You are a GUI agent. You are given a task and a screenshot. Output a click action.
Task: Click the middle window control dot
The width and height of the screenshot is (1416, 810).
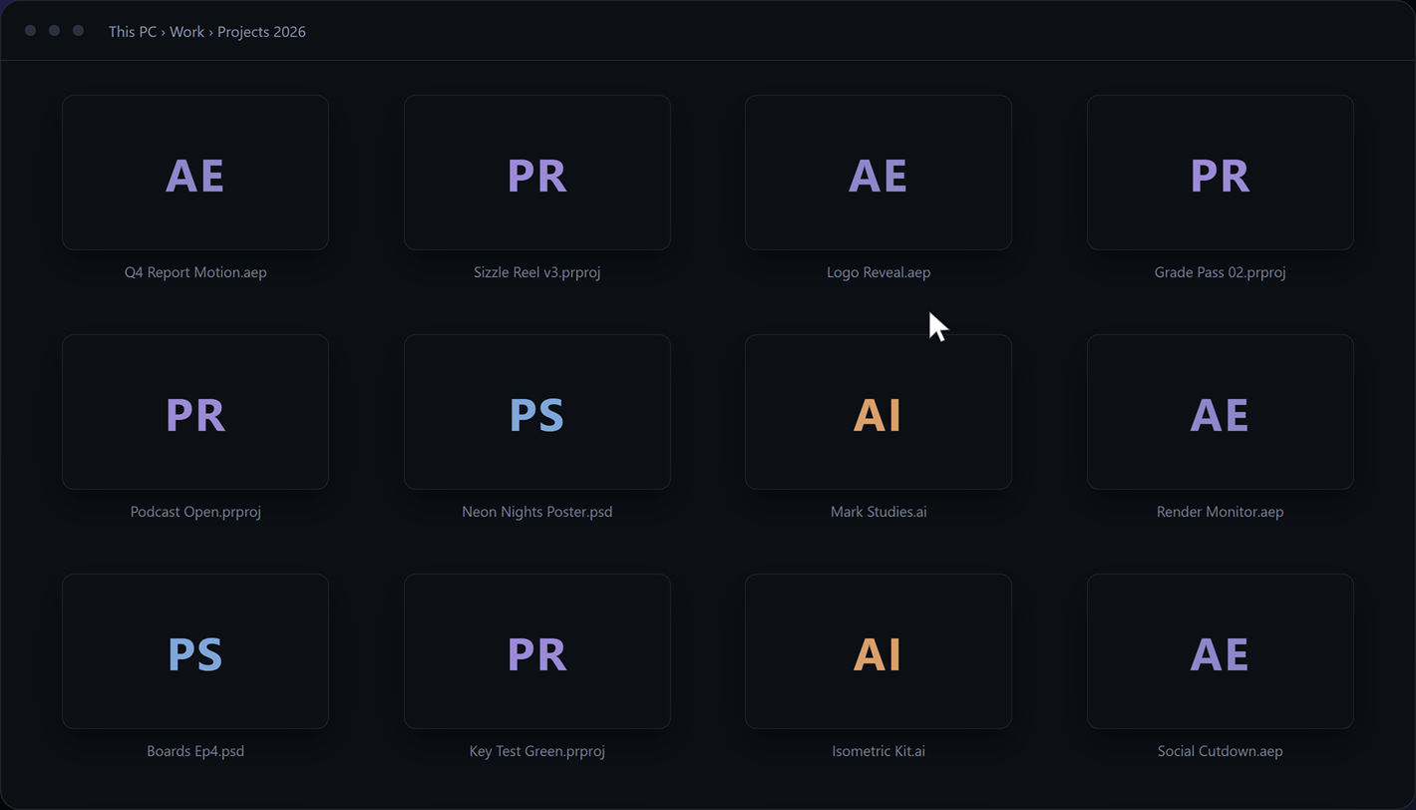point(54,31)
